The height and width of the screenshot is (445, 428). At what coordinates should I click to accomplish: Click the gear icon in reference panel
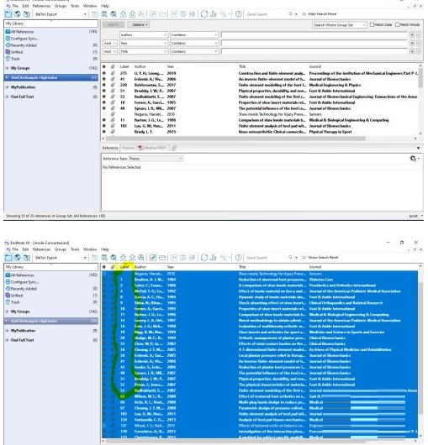pyautogui.click(x=414, y=159)
